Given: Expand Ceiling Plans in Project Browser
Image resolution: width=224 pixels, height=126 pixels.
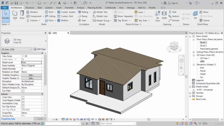Looking at the screenshot, I should coord(194,52).
